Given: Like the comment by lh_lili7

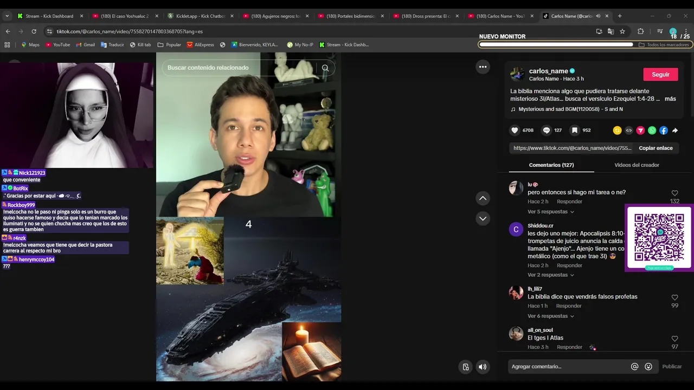Looking at the screenshot, I should (x=674, y=297).
